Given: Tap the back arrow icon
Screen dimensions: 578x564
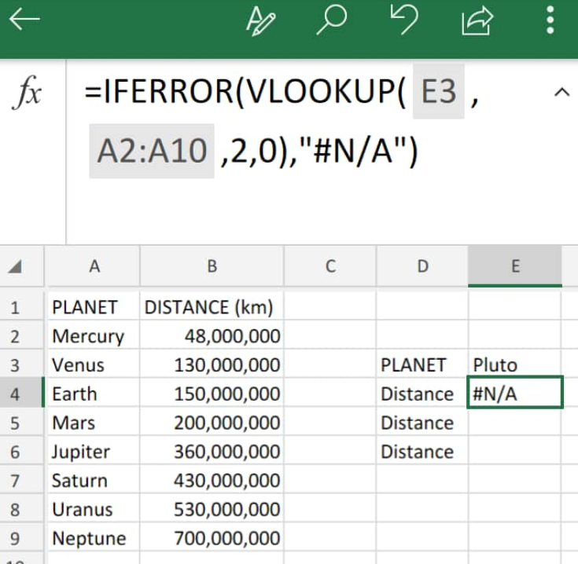Looking at the screenshot, I should (x=24, y=20).
